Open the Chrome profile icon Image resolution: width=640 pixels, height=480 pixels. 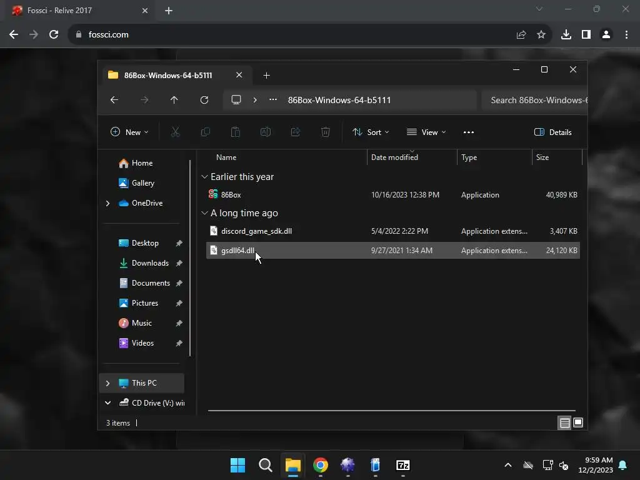click(x=606, y=35)
